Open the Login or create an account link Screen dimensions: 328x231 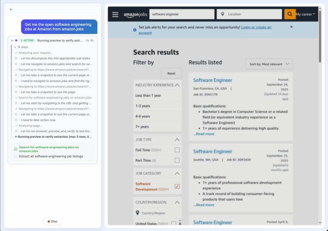tap(256, 27)
